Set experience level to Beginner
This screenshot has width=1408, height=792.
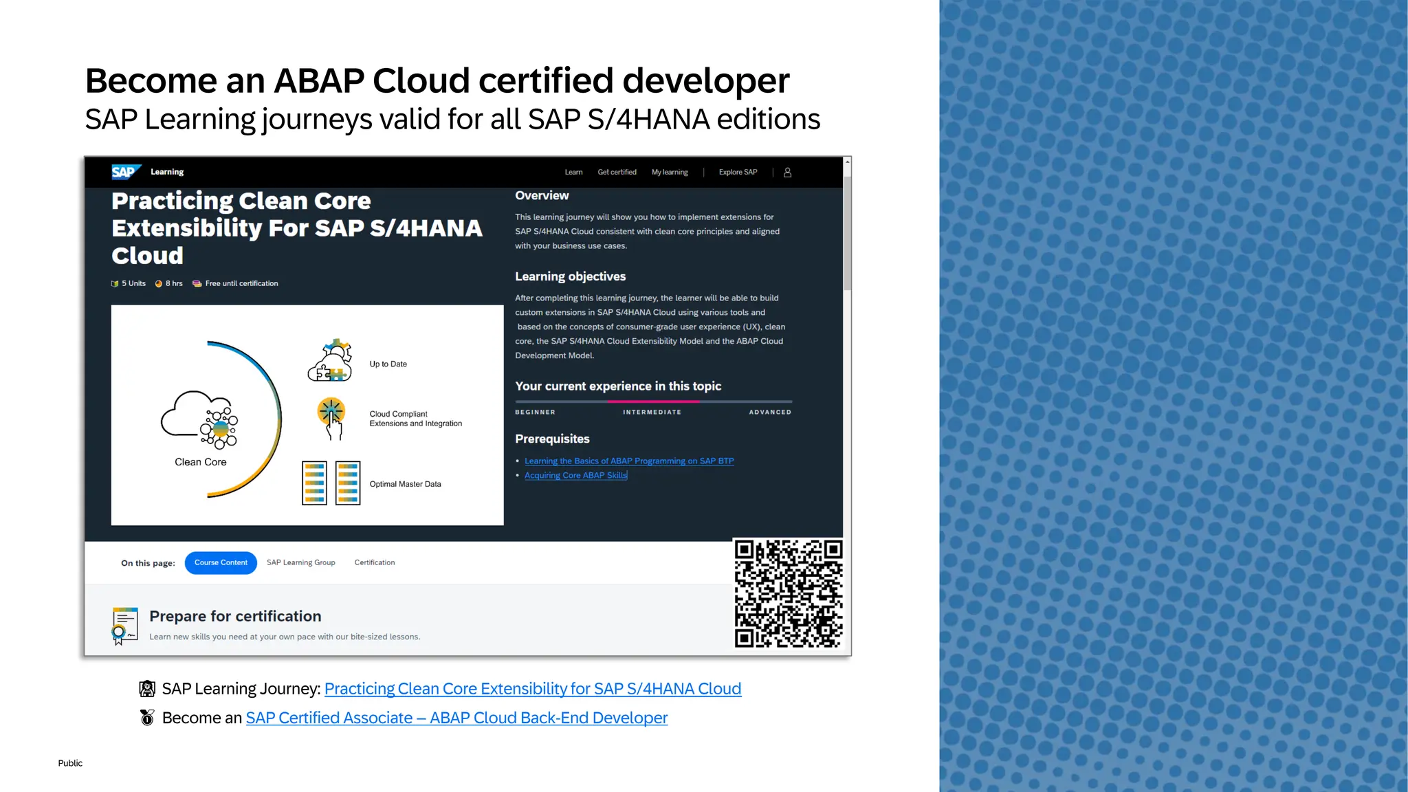(x=535, y=412)
